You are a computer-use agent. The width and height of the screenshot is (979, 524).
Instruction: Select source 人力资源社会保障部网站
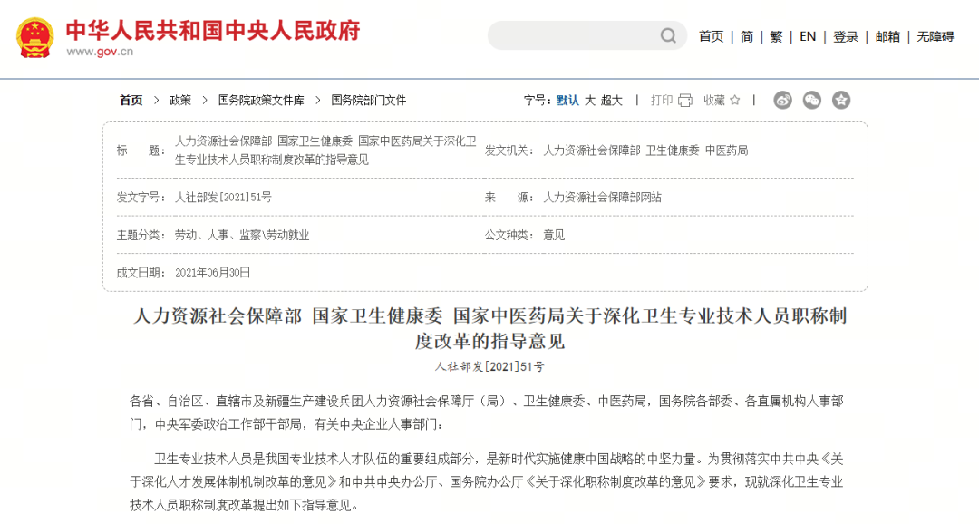pos(603,198)
